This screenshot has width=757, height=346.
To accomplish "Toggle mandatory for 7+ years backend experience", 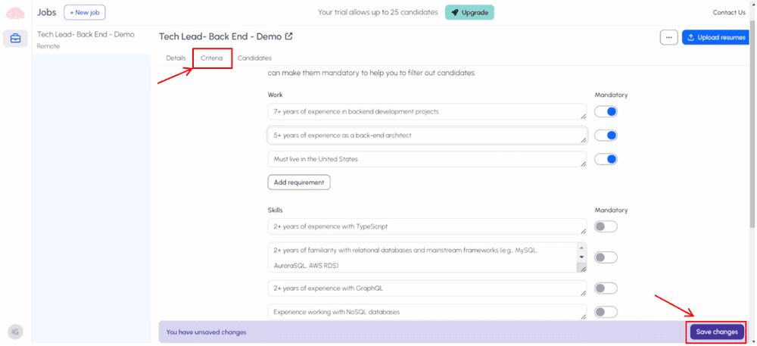I will 606,112.
